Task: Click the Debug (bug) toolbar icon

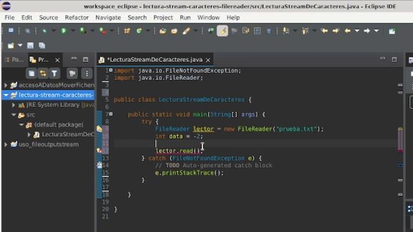Action: pos(45,31)
